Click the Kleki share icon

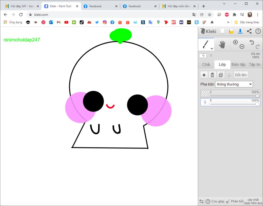click(249, 31)
